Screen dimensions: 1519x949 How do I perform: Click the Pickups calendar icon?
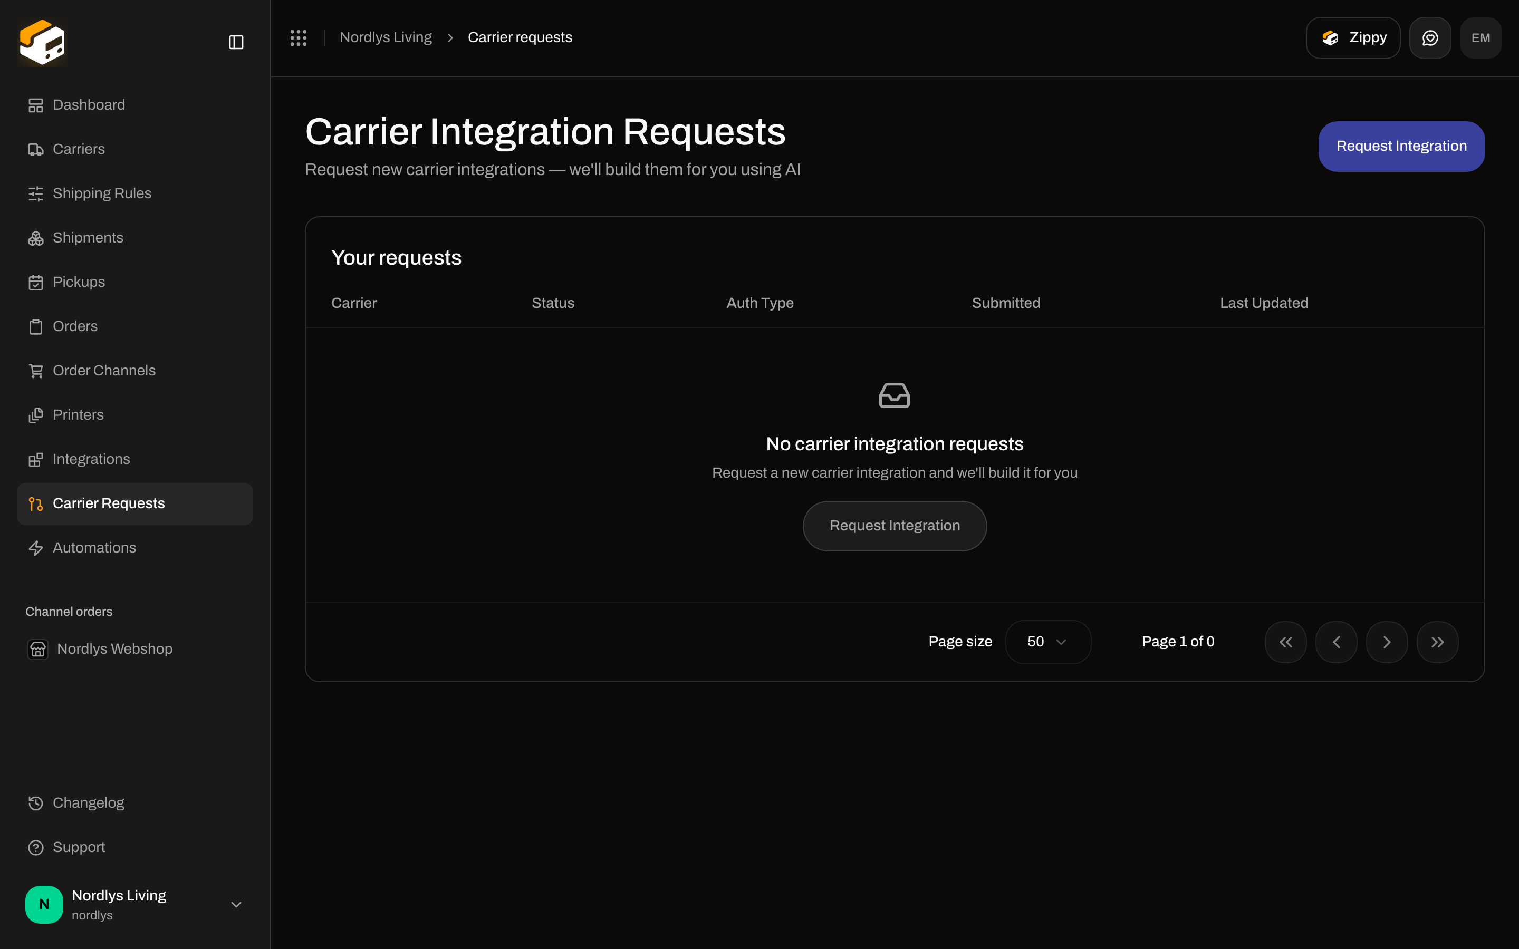coord(36,283)
